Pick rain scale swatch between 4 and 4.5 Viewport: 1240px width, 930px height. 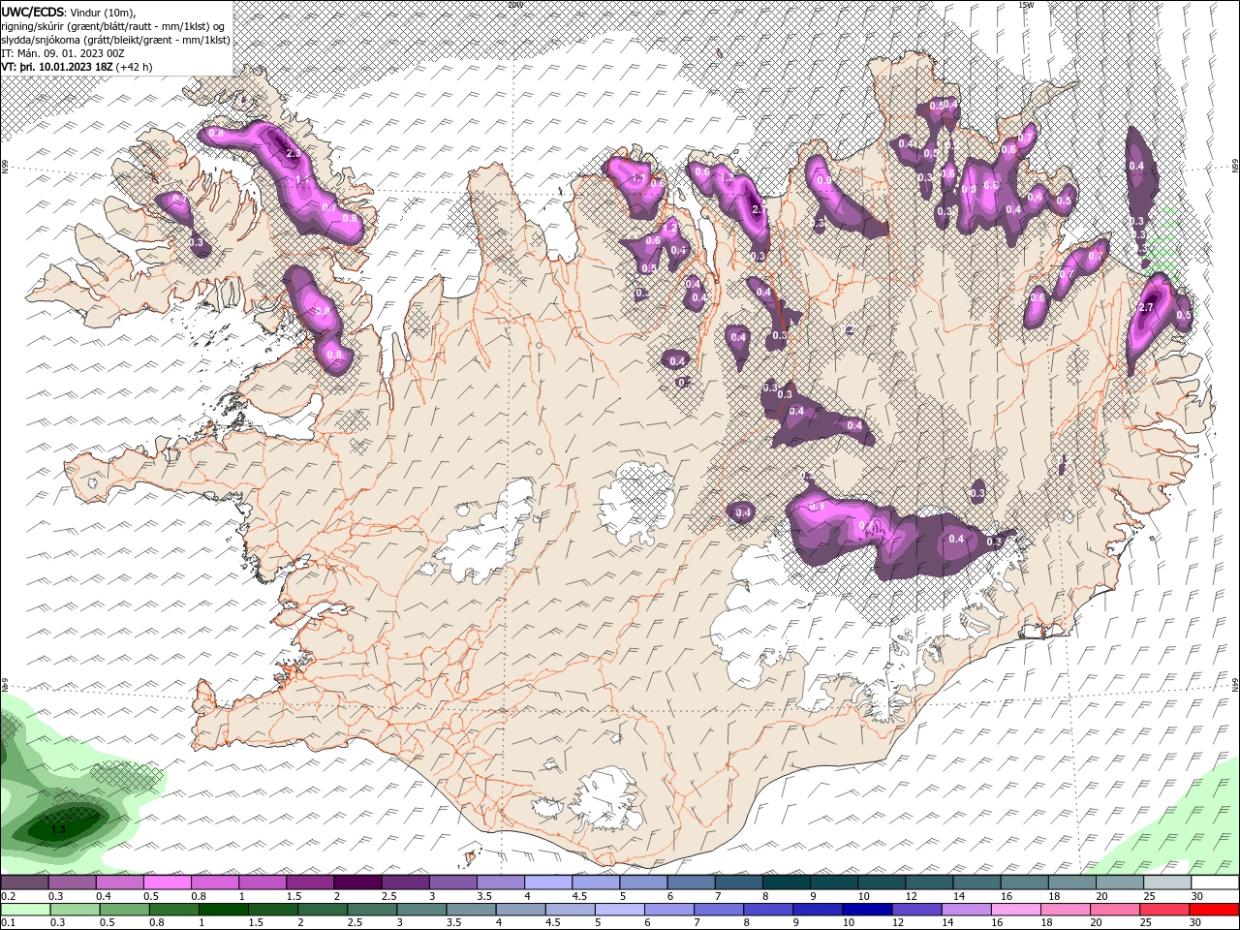pos(520,910)
